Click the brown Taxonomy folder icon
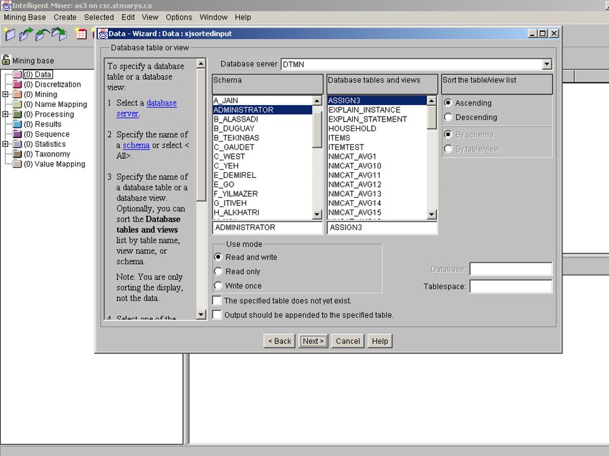 click(x=17, y=154)
